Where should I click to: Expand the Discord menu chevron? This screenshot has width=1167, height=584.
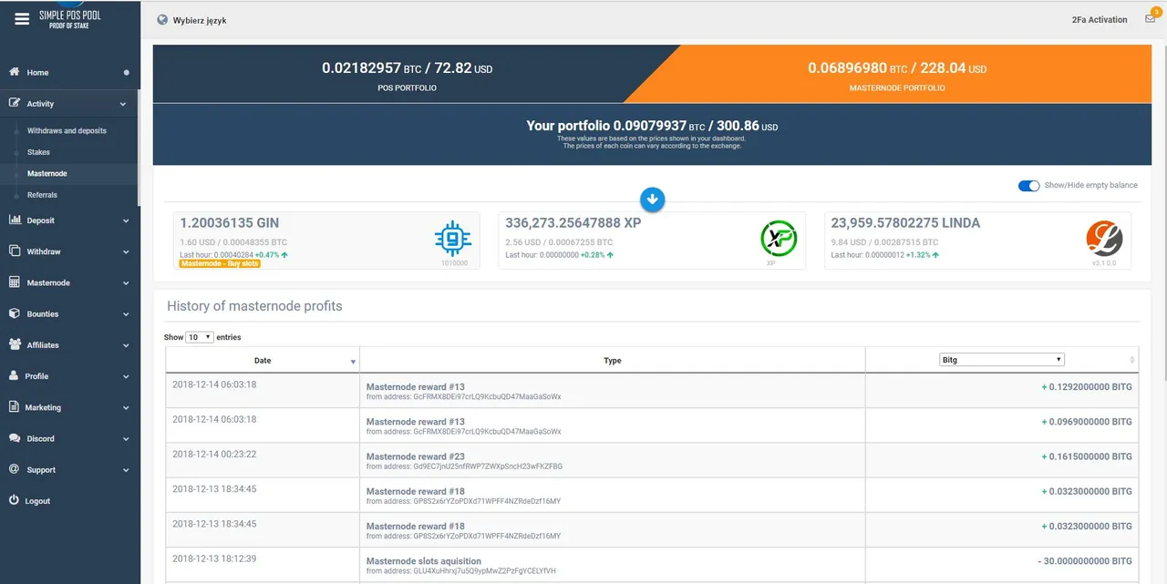pyautogui.click(x=125, y=439)
